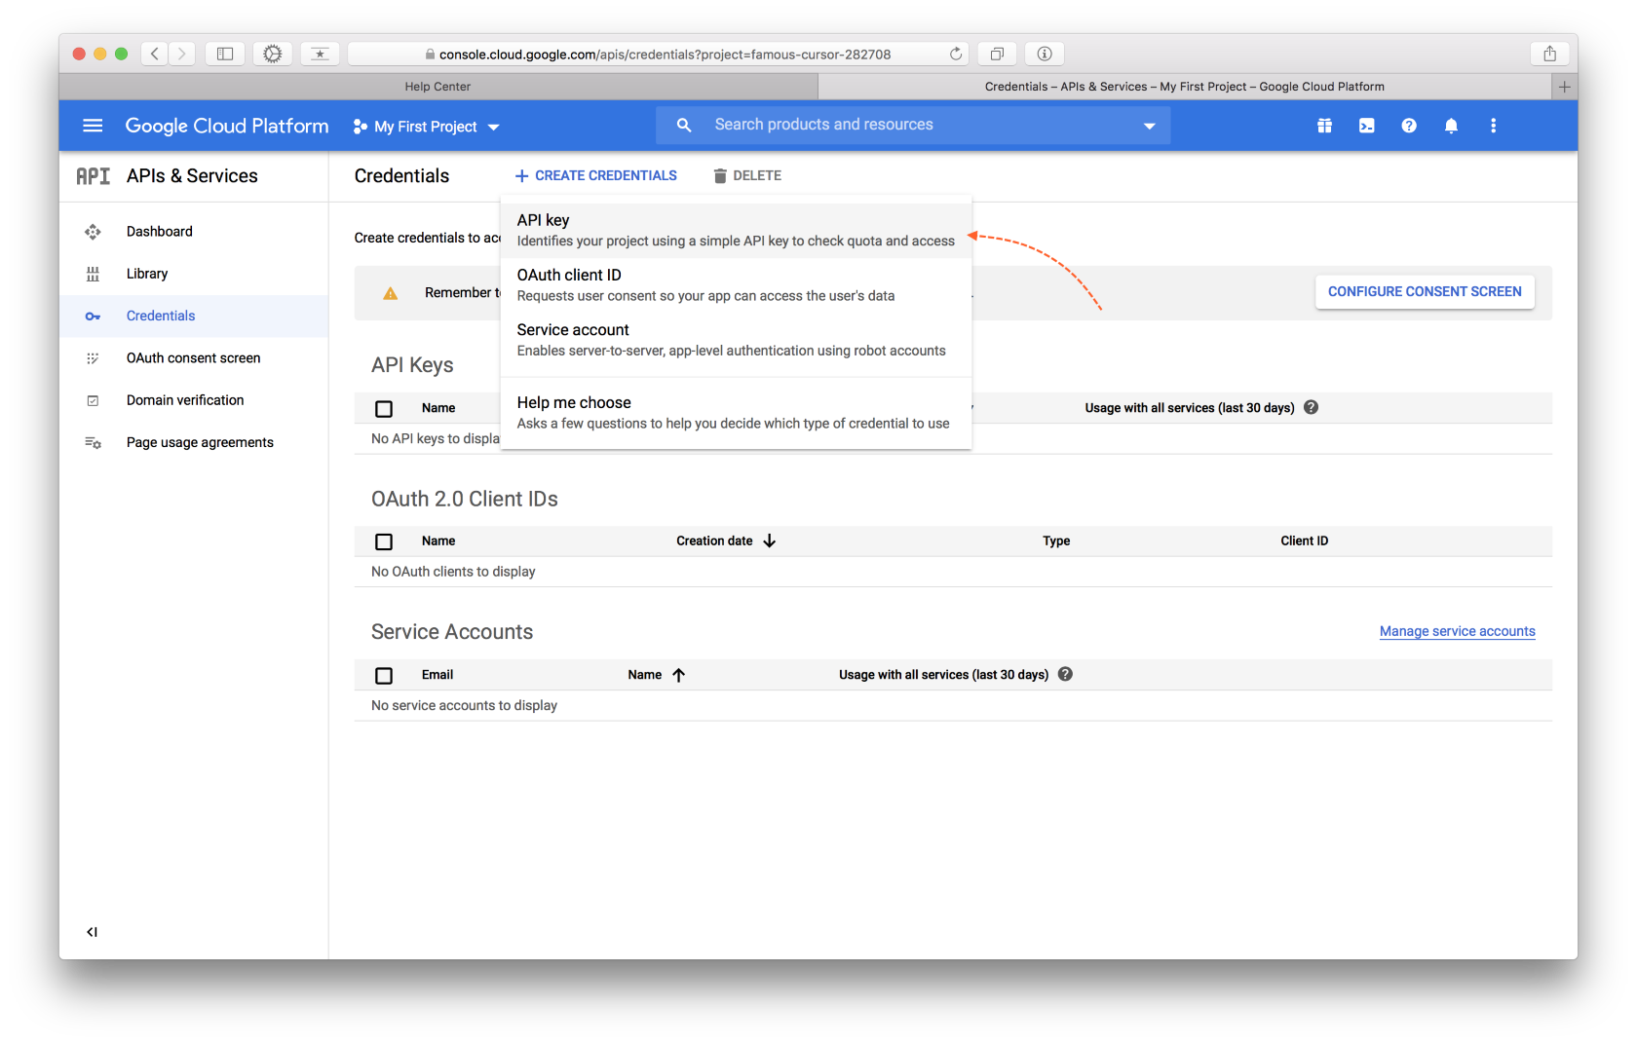The width and height of the screenshot is (1637, 1044).
Task: Select Service account menu option
Action: tap(736, 340)
